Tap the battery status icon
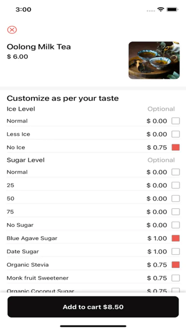Image resolution: width=186 pixels, height=330 pixels. pyautogui.click(x=172, y=10)
